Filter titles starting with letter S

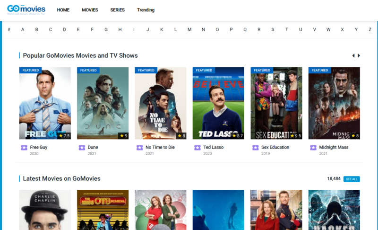coord(273,30)
